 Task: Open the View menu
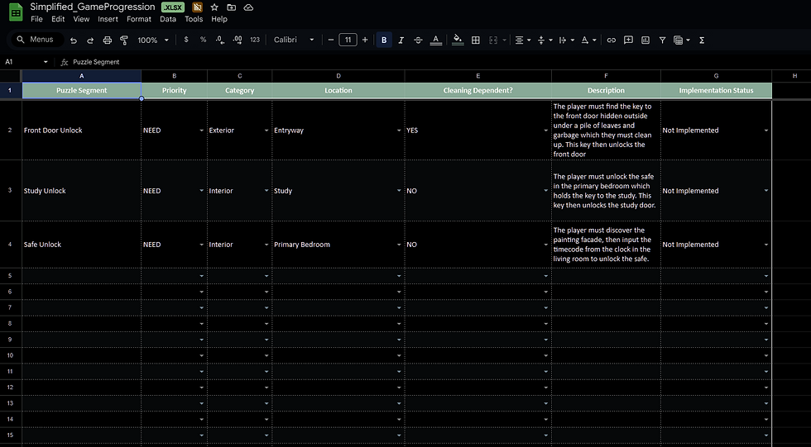pyautogui.click(x=81, y=19)
